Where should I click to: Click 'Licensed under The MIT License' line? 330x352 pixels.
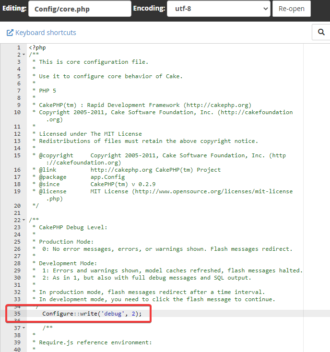pos(91,134)
